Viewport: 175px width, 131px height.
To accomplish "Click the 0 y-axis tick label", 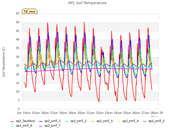I will pyautogui.click(x=19, y=109).
